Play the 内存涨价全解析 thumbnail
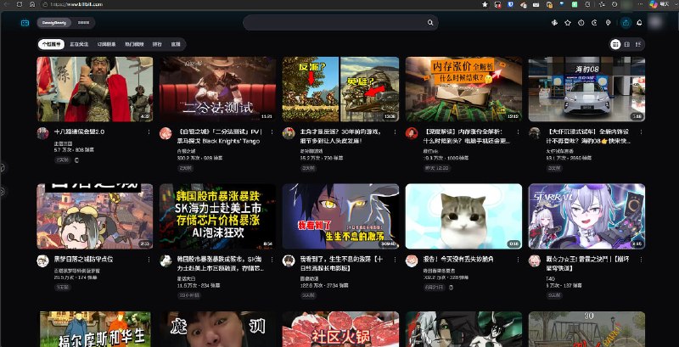The image size is (679, 347). [463, 89]
